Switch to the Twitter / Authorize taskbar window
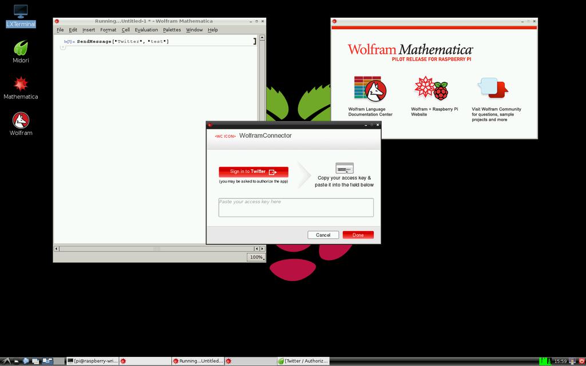The height and width of the screenshot is (366, 586). coord(303,361)
